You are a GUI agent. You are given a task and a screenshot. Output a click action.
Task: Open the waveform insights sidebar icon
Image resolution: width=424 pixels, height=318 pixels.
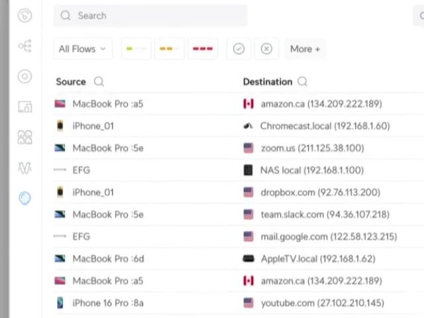(x=25, y=168)
